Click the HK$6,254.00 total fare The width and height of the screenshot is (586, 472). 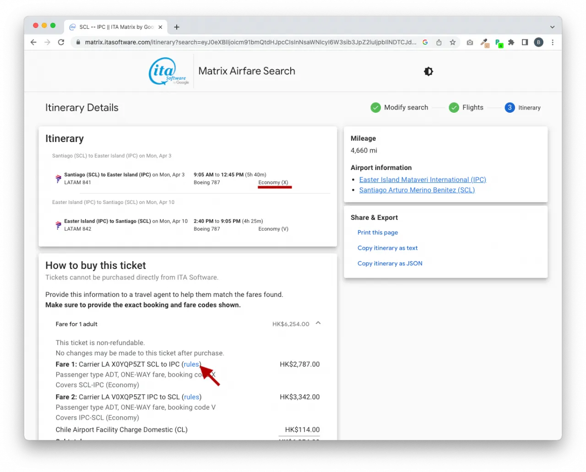click(291, 324)
